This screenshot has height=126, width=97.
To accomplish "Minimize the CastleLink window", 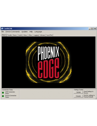I will point(89,29).
